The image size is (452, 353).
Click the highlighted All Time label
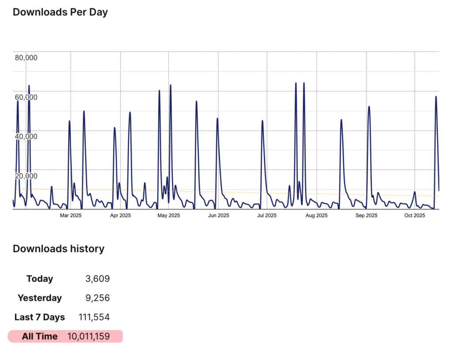coord(40,337)
